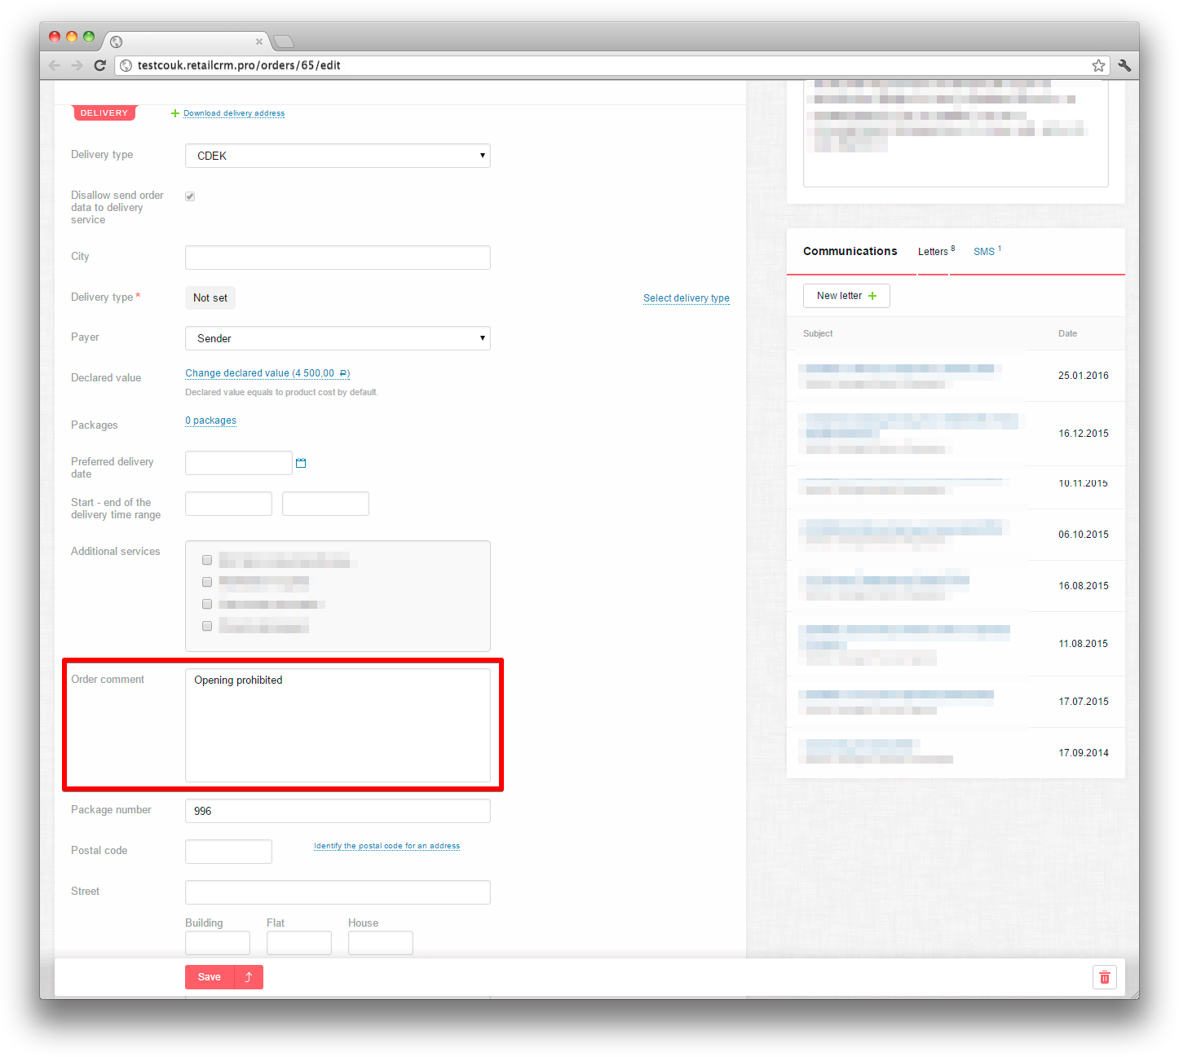
Task: Close the current browser tab
Action: (x=259, y=42)
